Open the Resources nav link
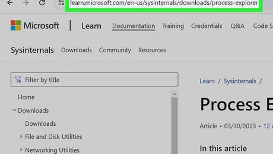The image size is (273, 154). click(x=152, y=50)
